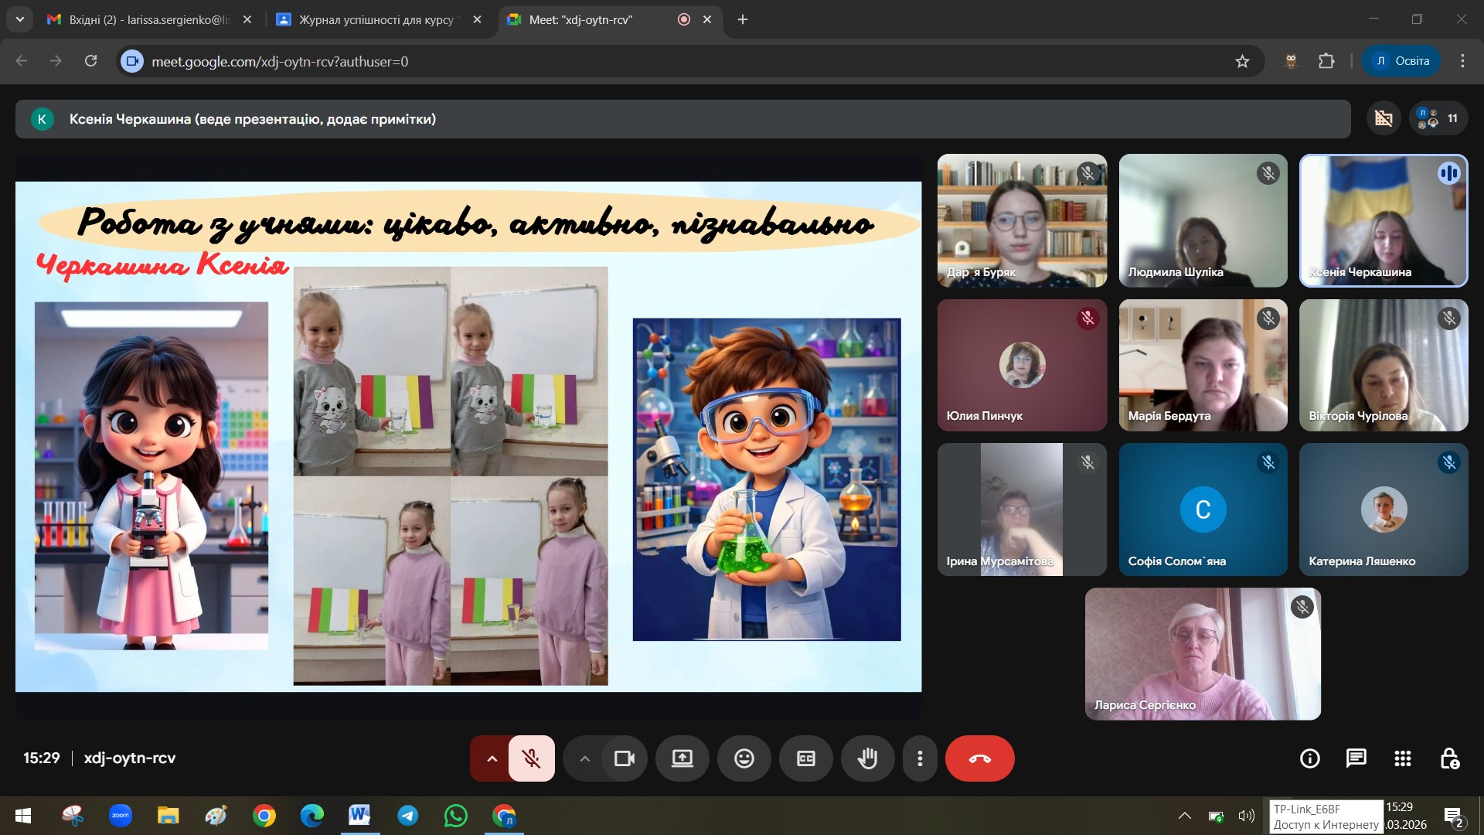1484x835 pixels.
Task: Expand audio settings arrow beside microphone
Action: click(492, 758)
